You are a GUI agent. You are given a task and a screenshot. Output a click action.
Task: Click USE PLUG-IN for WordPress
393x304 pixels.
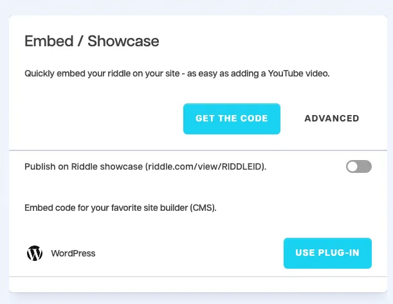pyautogui.click(x=327, y=253)
